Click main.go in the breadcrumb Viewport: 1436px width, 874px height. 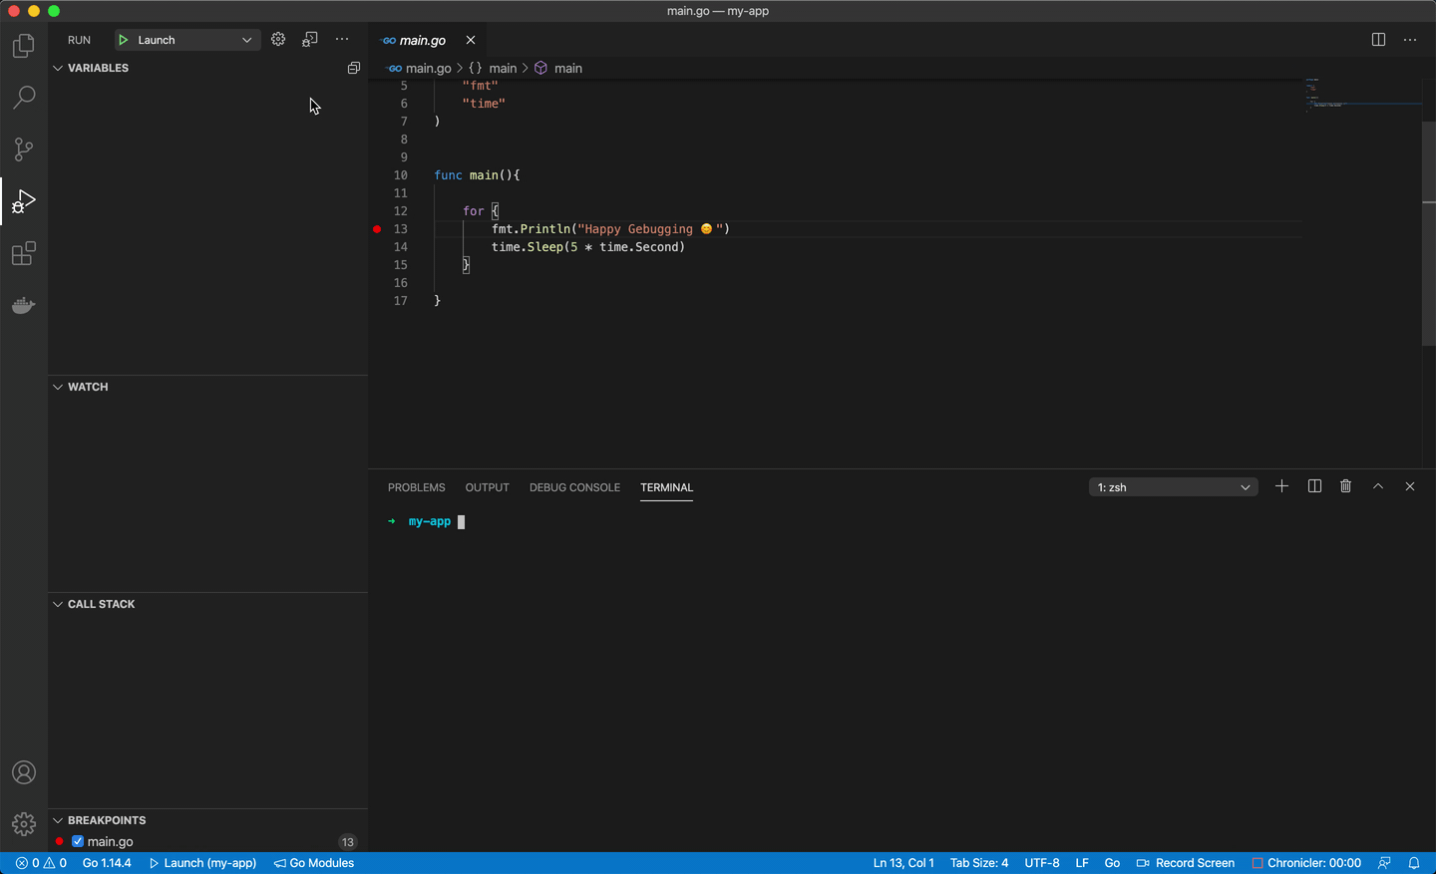tap(428, 68)
